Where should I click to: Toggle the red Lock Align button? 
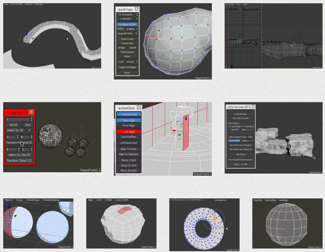point(129,132)
